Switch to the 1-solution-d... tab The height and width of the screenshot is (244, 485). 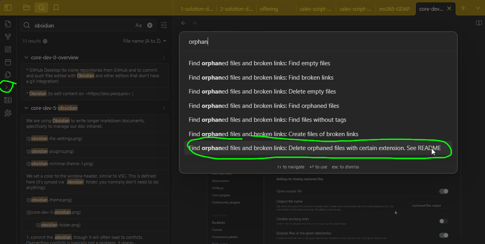[x=197, y=9]
